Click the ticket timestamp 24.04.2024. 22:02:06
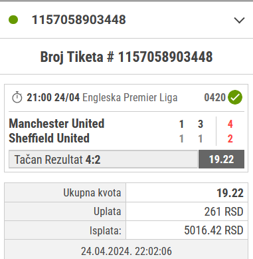Image resolution: width=253 pixels, height=259 pixels. coord(126,251)
